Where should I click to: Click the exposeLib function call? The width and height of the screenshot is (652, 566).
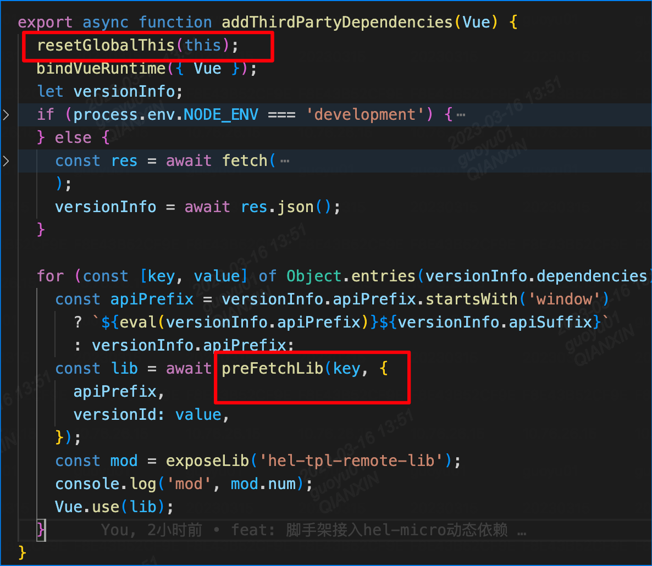[208, 460]
